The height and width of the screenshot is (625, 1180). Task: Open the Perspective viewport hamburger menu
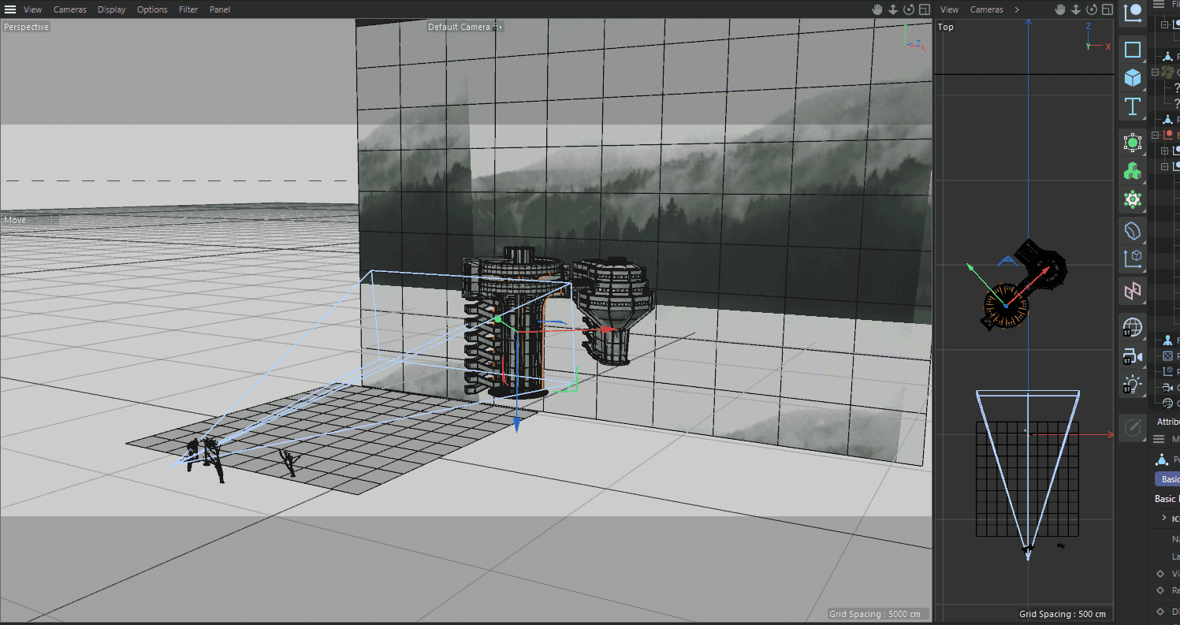10,9
